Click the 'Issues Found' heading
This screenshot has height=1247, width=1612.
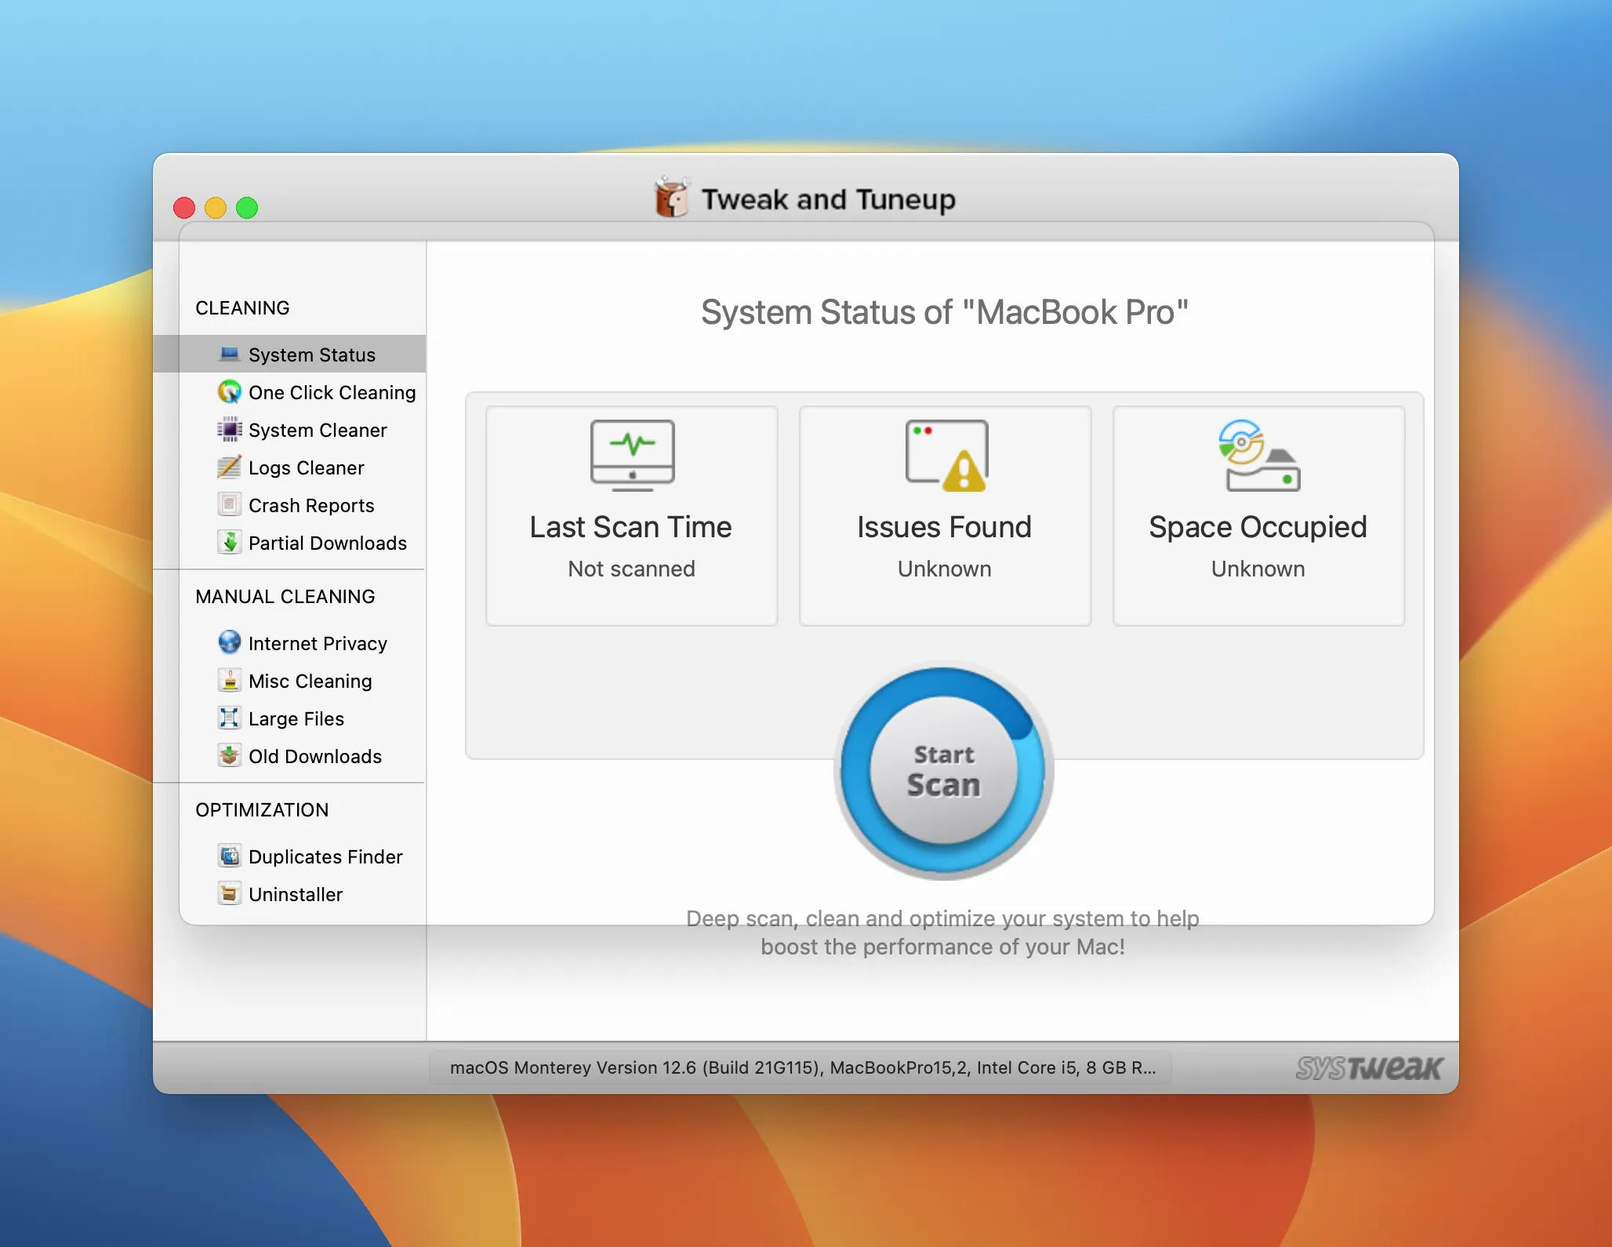tap(945, 527)
